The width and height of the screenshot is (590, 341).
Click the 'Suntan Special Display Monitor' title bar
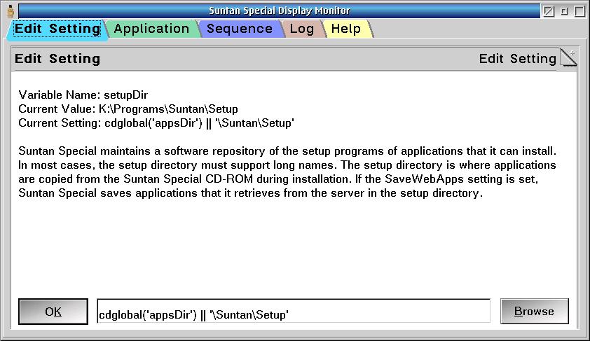click(279, 11)
